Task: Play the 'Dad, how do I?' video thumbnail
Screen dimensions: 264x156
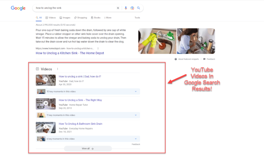Action: (x=46, y=80)
